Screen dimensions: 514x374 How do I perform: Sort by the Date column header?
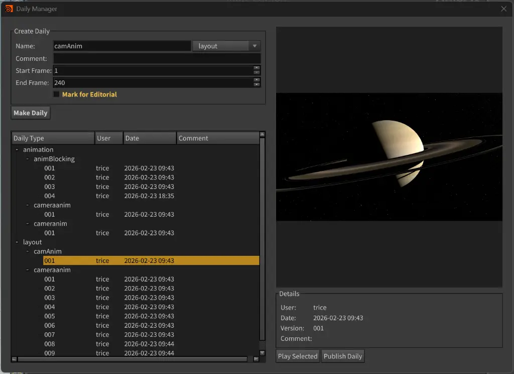(150, 138)
